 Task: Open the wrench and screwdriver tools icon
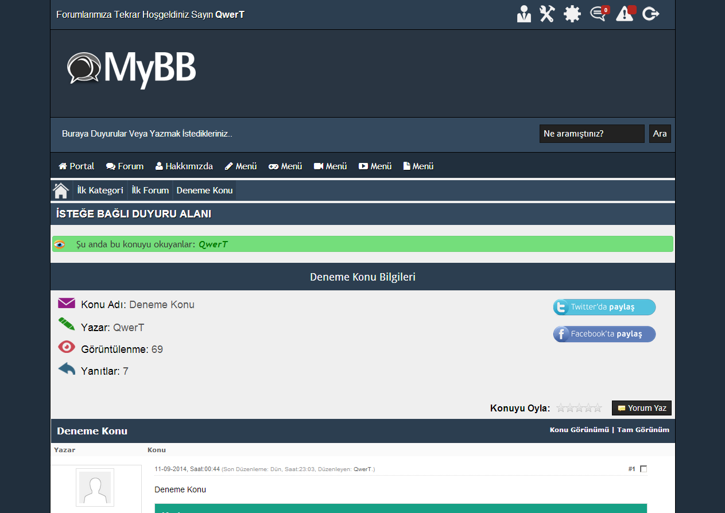547,14
